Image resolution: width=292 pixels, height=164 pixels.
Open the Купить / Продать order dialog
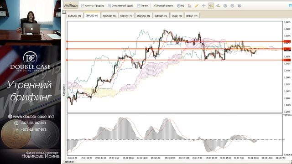(x=93, y=6)
